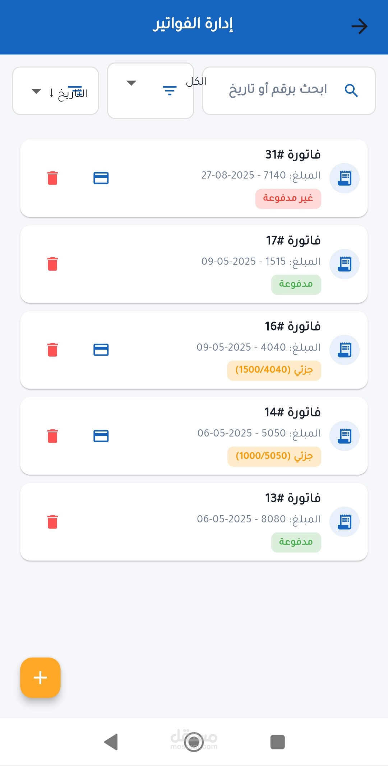This screenshot has height=766, width=388.
Task: Delete invoice #31 with trash icon
Action: 52,178
